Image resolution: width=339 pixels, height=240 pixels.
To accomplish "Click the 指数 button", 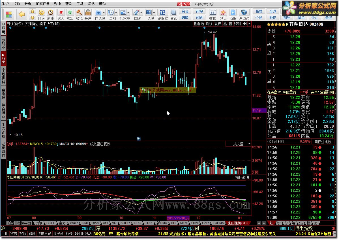I will coord(259,11).
